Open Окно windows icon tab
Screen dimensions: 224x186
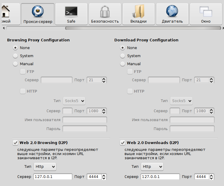tap(206, 14)
